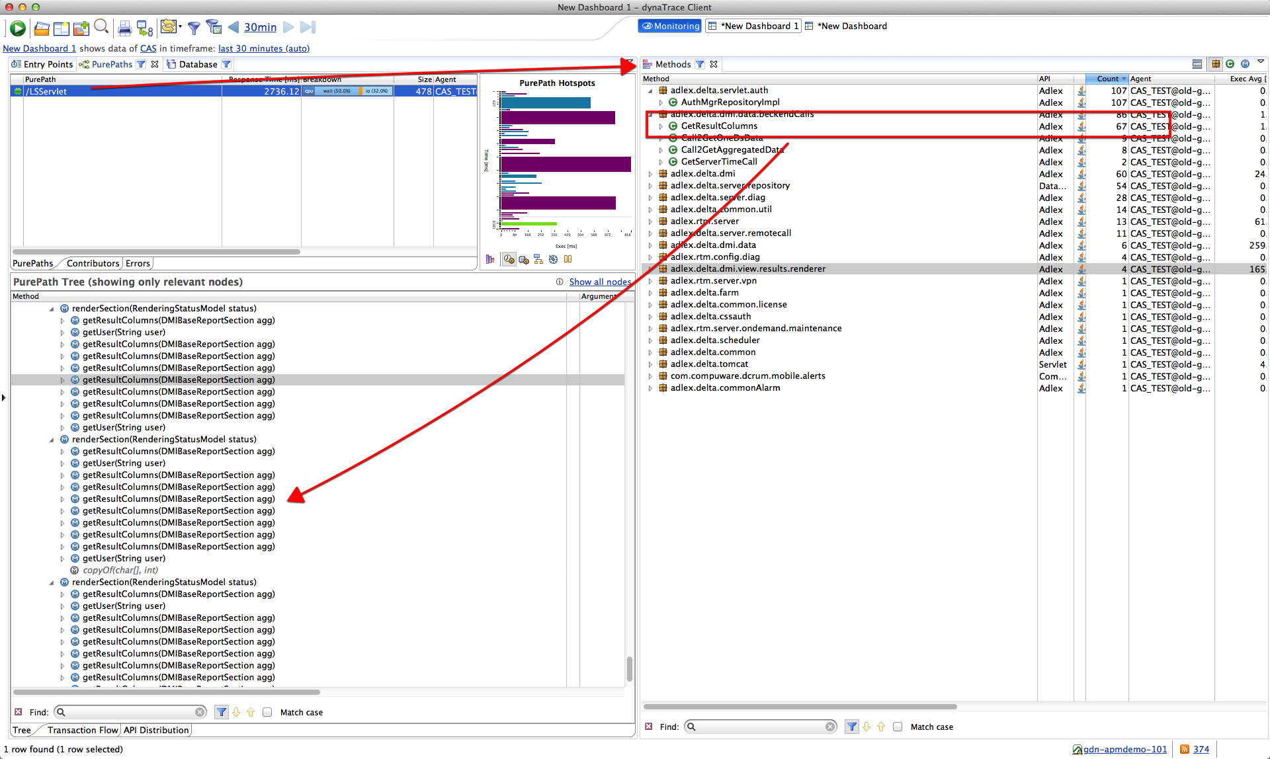Click the hierarchy tree icon under Hotspots
This screenshot has height=759, width=1270.
coord(538,259)
